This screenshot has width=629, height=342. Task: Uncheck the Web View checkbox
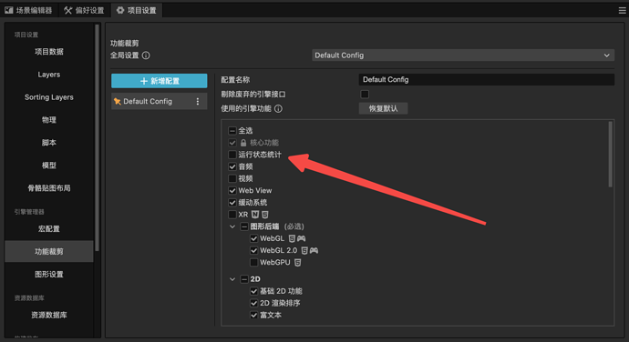pyautogui.click(x=232, y=191)
